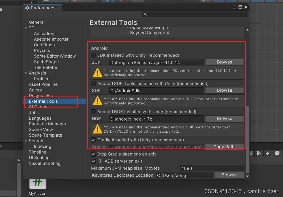Viewport: 283px width, 197px height.
Task: Click the Android SDK warning triangle icon
Action: click(98, 101)
